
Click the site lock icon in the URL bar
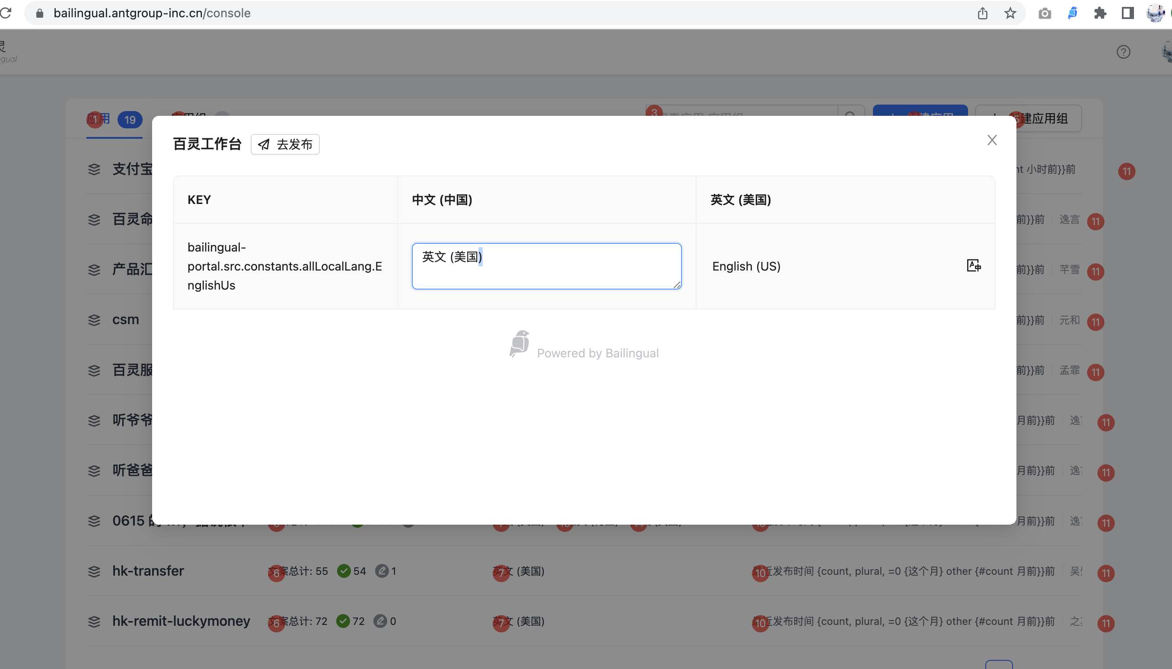click(x=40, y=13)
